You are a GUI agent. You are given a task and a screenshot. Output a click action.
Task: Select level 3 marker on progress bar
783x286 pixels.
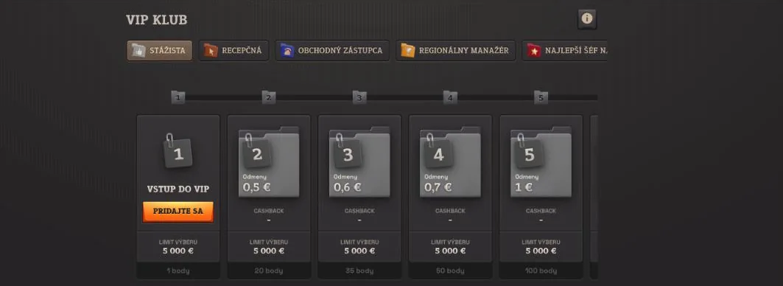click(x=359, y=97)
